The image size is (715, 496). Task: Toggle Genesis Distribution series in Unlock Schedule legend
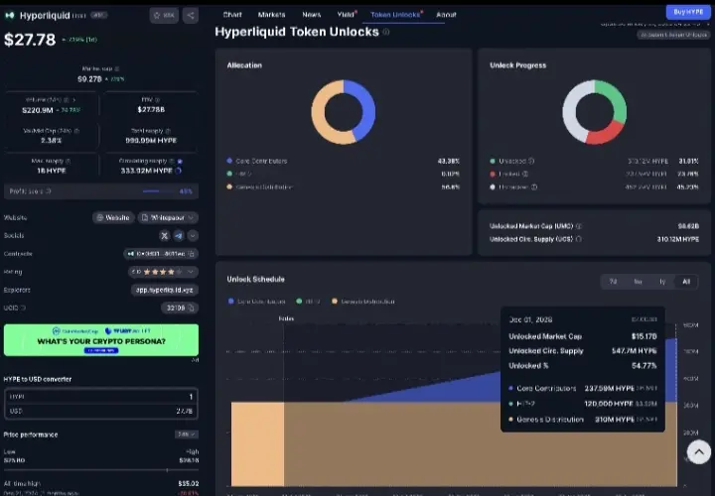coord(363,301)
